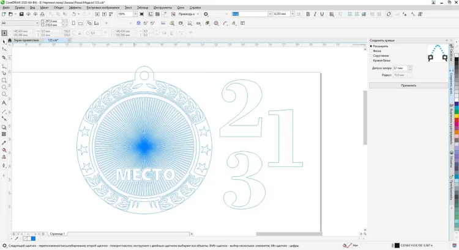The width and height of the screenshot is (459, 250).
Task: Click the Export icon
Action: click(104, 14)
